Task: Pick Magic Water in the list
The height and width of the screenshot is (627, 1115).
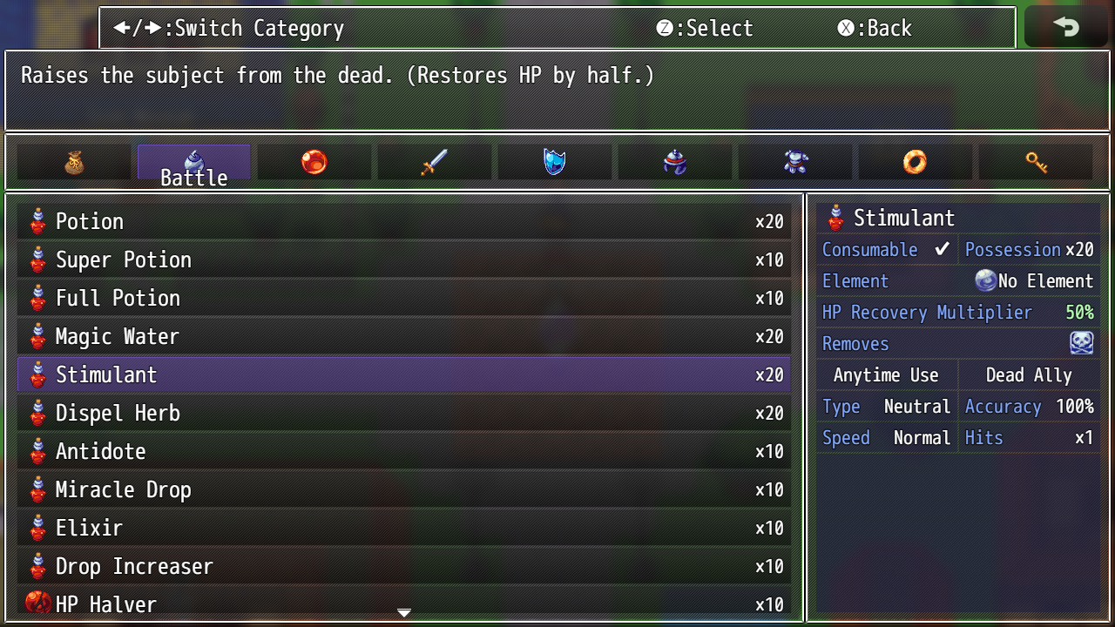Action: [x=404, y=336]
